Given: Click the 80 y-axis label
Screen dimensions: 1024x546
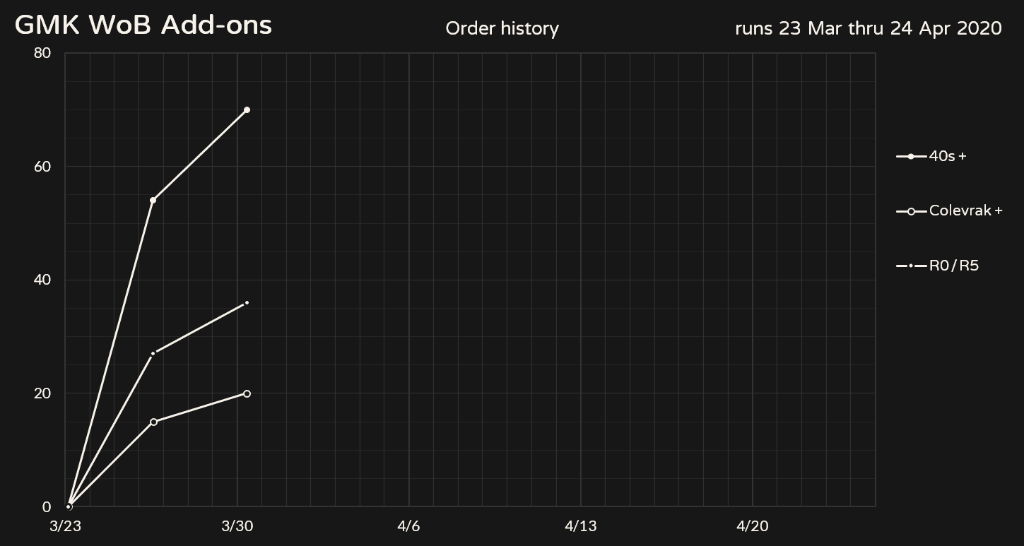Looking at the screenshot, I should coord(42,54).
